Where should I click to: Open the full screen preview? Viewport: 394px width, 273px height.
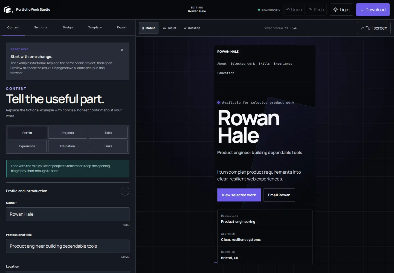tap(374, 28)
